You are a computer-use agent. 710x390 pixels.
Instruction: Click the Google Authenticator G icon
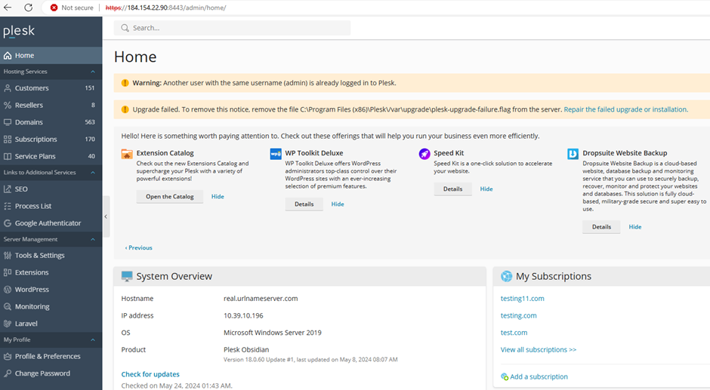point(8,223)
